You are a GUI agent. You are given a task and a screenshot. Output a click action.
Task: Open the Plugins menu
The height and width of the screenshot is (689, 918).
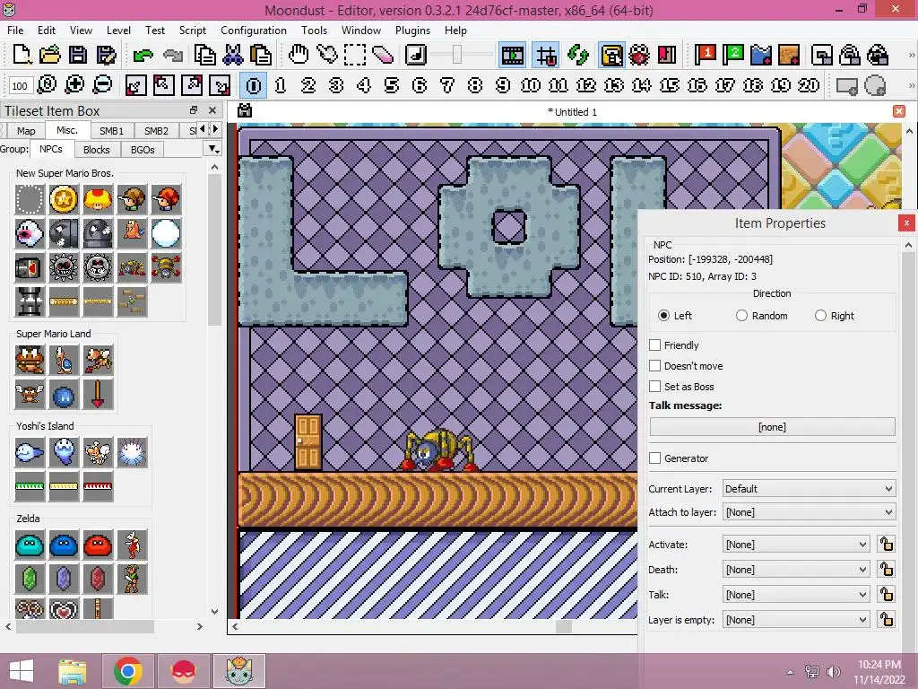pos(412,30)
